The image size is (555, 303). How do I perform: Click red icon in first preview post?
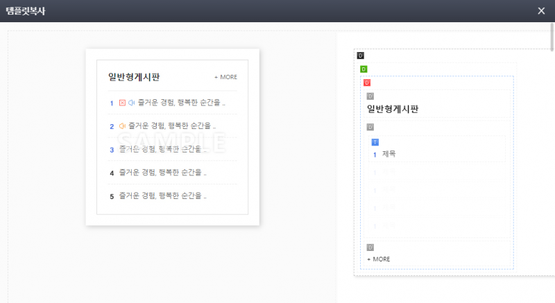(x=122, y=103)
